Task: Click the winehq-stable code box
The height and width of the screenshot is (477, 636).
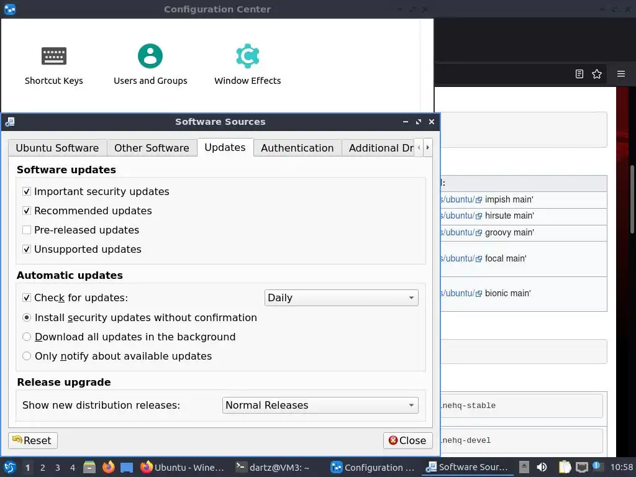Action: 522,406
